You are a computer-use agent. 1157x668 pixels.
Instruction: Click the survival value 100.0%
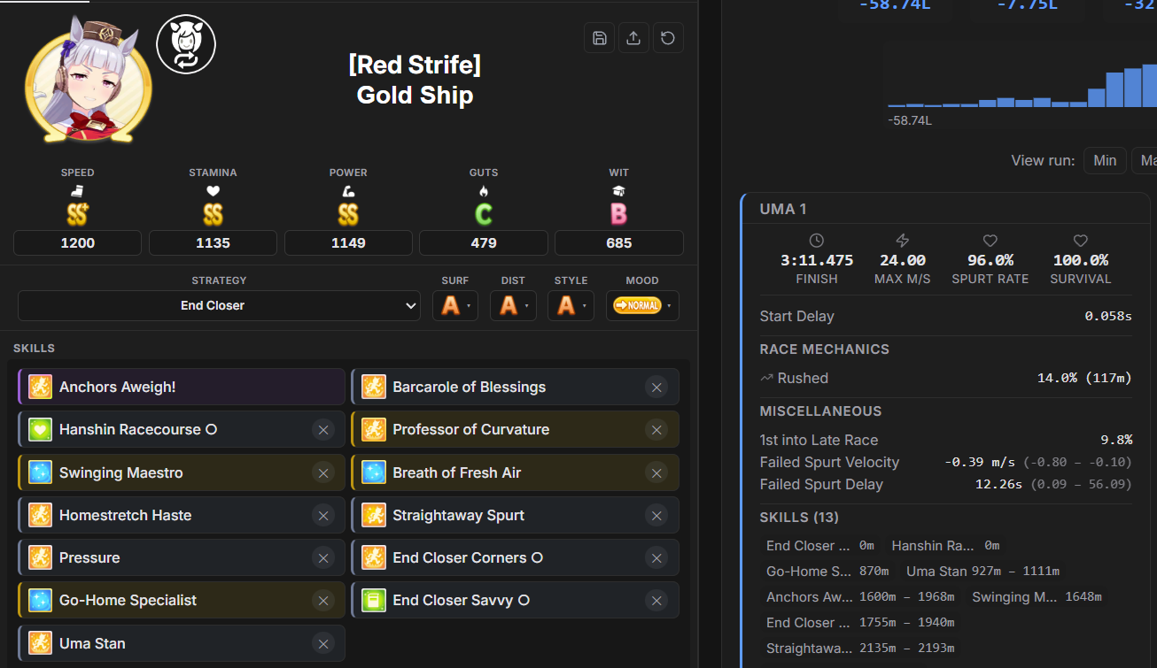point(1080,260)
